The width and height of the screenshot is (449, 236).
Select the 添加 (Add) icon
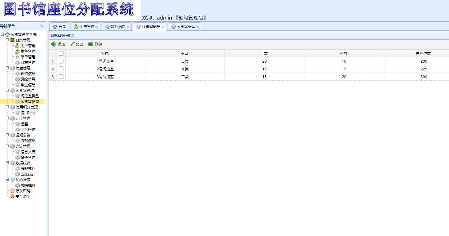54,44
